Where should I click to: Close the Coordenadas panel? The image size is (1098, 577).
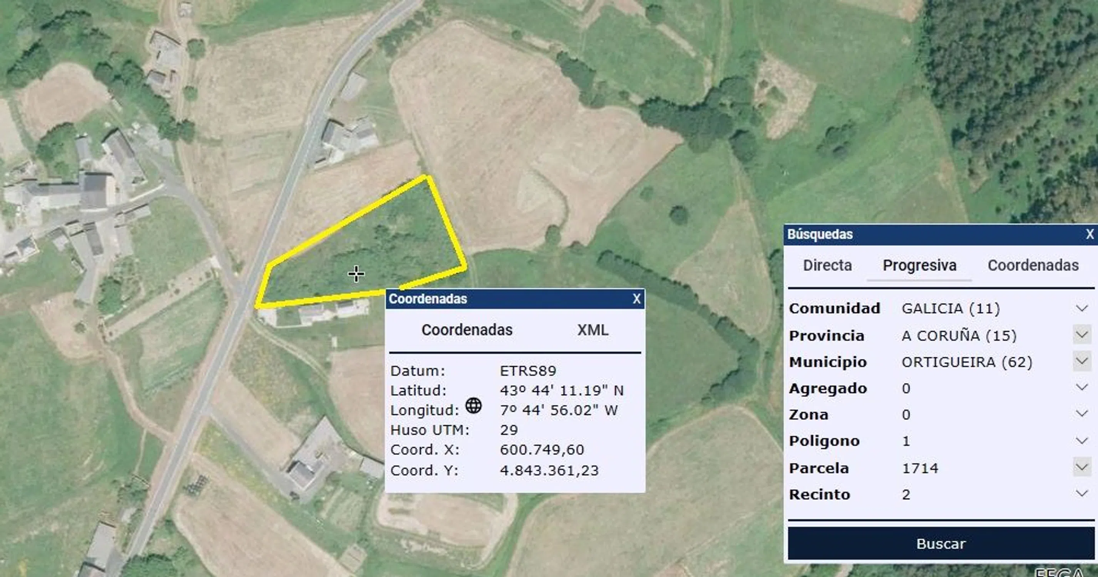(x=636, y=299)
